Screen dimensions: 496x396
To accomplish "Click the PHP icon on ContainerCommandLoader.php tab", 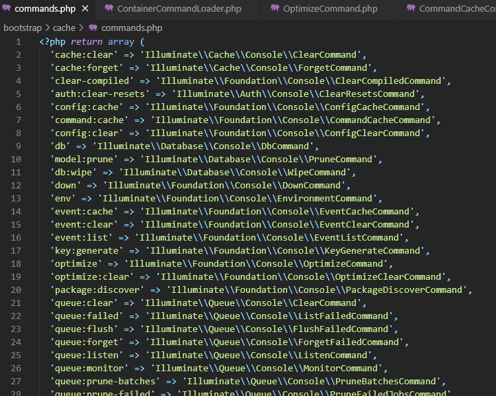I will 109,8.
